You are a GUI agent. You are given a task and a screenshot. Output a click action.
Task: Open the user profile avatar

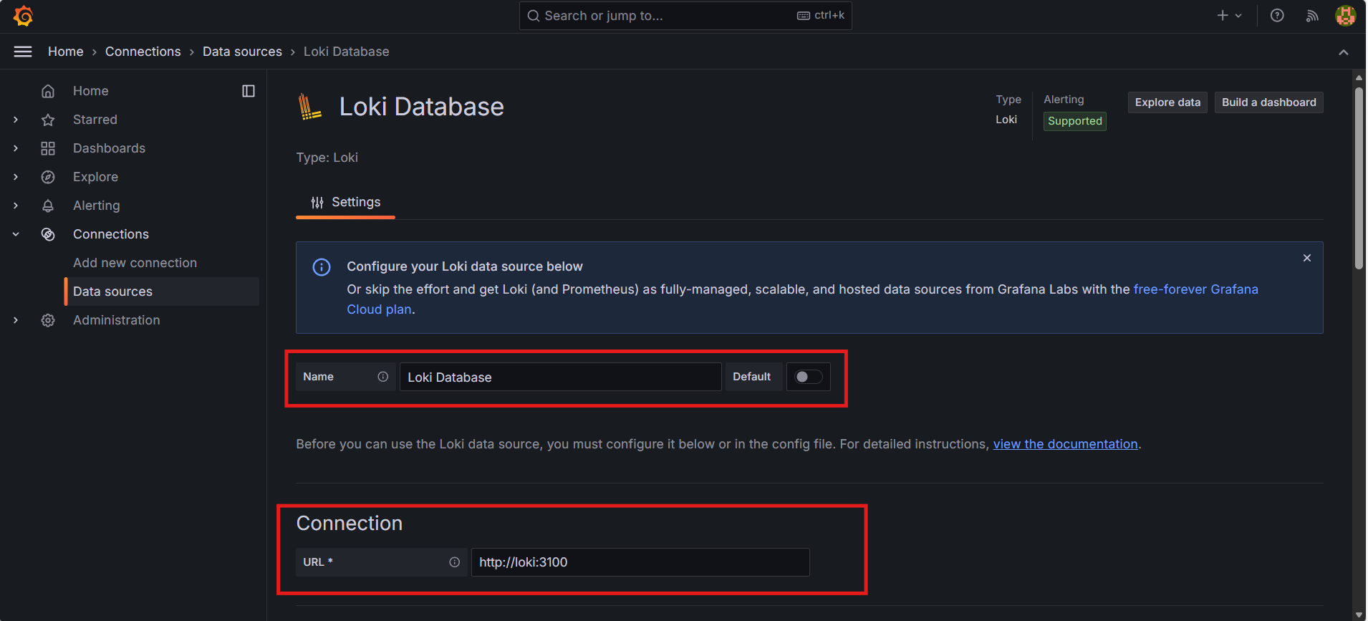(x=1346, y=16)
